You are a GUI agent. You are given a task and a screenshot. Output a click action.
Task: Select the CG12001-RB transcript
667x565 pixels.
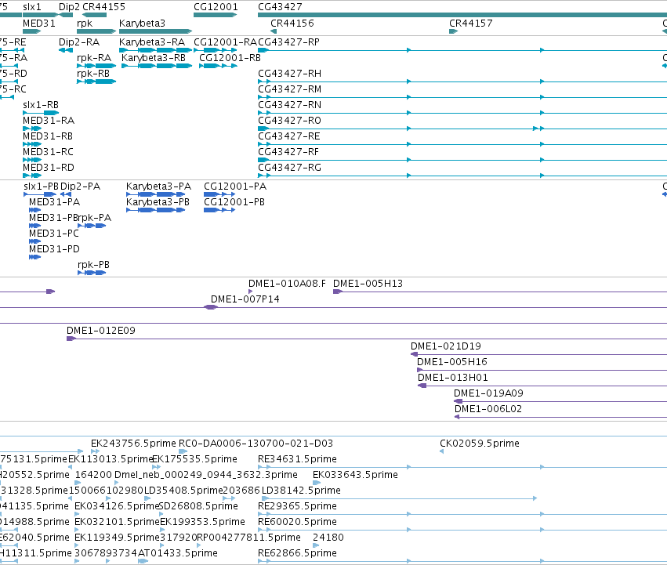(218, 66)
